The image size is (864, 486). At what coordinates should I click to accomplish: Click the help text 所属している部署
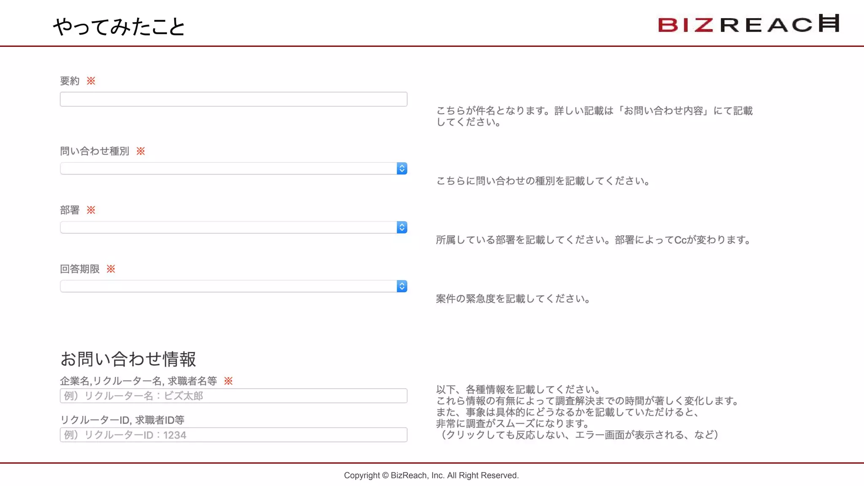pos(594,240)
